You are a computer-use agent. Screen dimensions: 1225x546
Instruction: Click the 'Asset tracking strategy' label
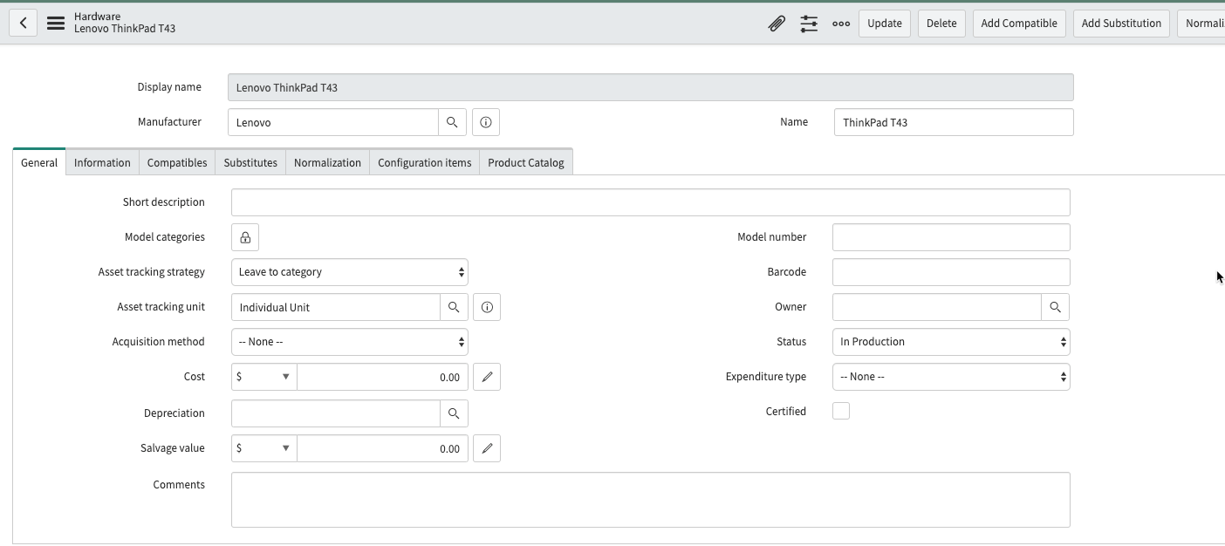coord(152,272)
